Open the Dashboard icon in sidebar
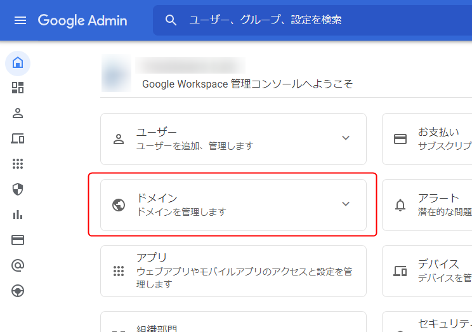 pyautogui.click(x=18, y=88)
